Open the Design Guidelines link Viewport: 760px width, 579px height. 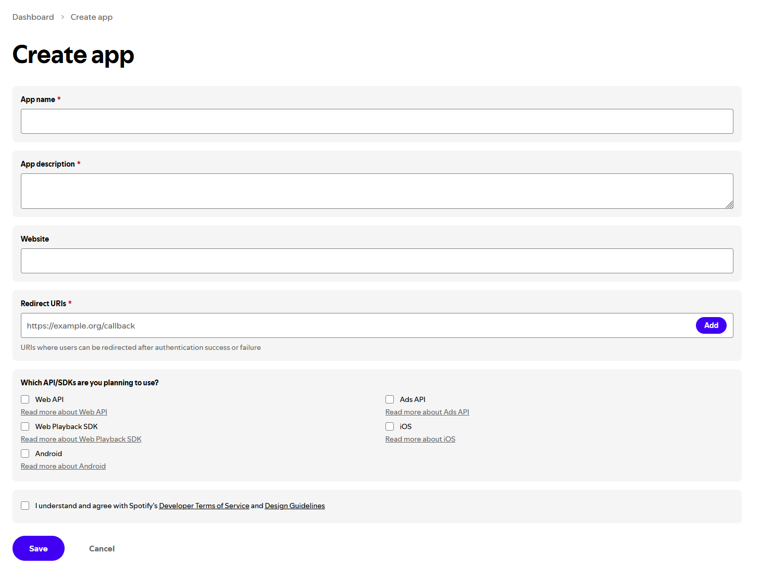point(294,505)
